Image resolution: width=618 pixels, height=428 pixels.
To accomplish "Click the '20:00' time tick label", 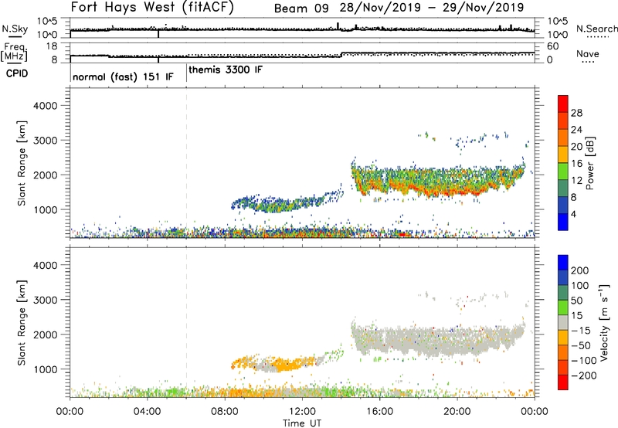I will click(x=457, y=412).
